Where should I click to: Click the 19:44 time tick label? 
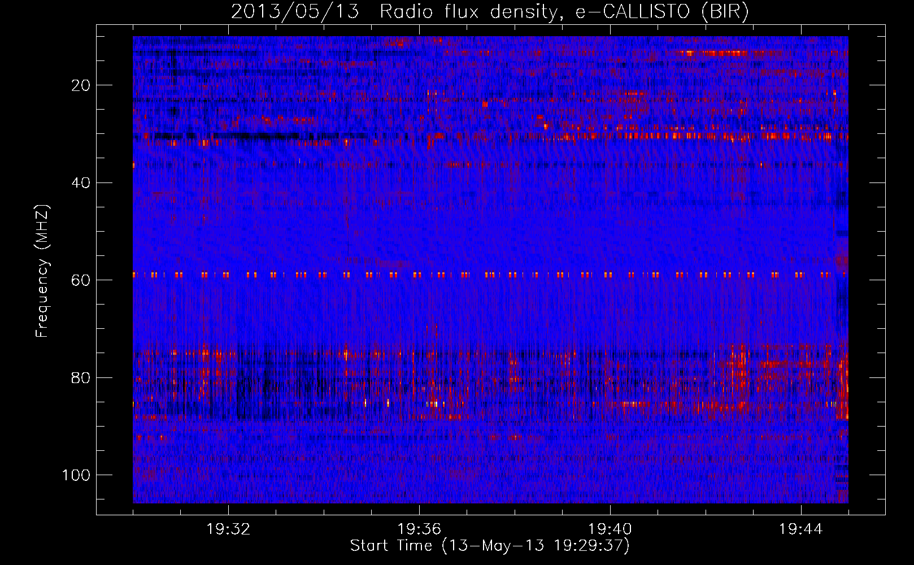pos(801,529)
